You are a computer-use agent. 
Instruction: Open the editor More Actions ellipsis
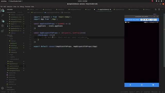tap(162, 10)
